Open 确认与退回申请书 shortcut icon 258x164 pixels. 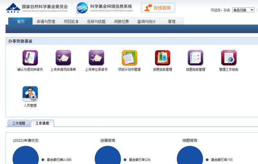(x=30, y=58)
